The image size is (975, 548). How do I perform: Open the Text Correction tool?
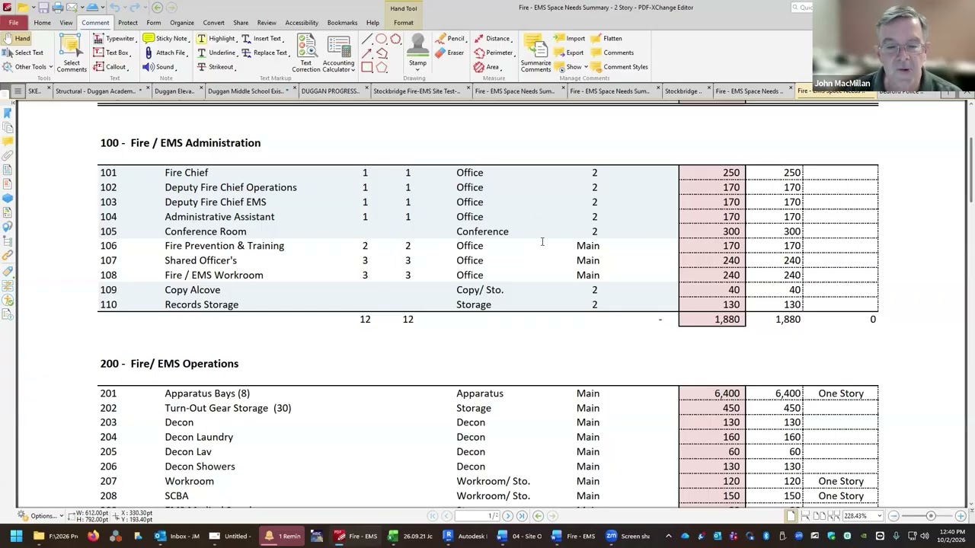click(306, 54)
